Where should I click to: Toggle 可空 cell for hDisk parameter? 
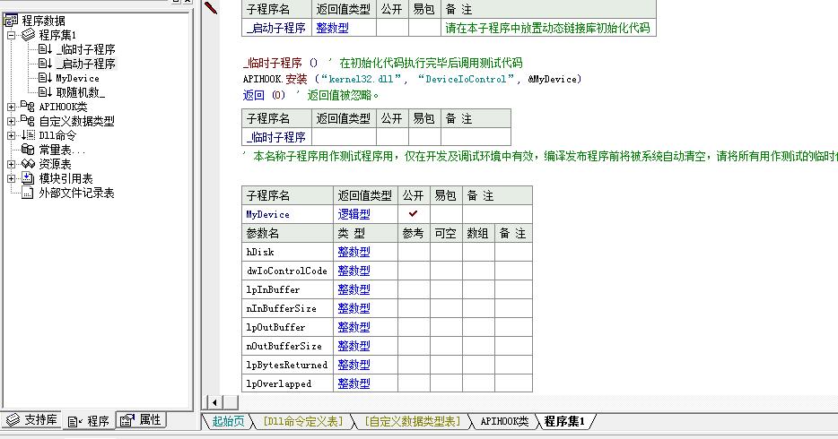tap(446, 252)
